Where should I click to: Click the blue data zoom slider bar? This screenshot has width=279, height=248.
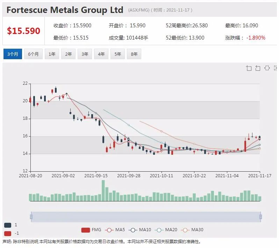pos(146,217)
